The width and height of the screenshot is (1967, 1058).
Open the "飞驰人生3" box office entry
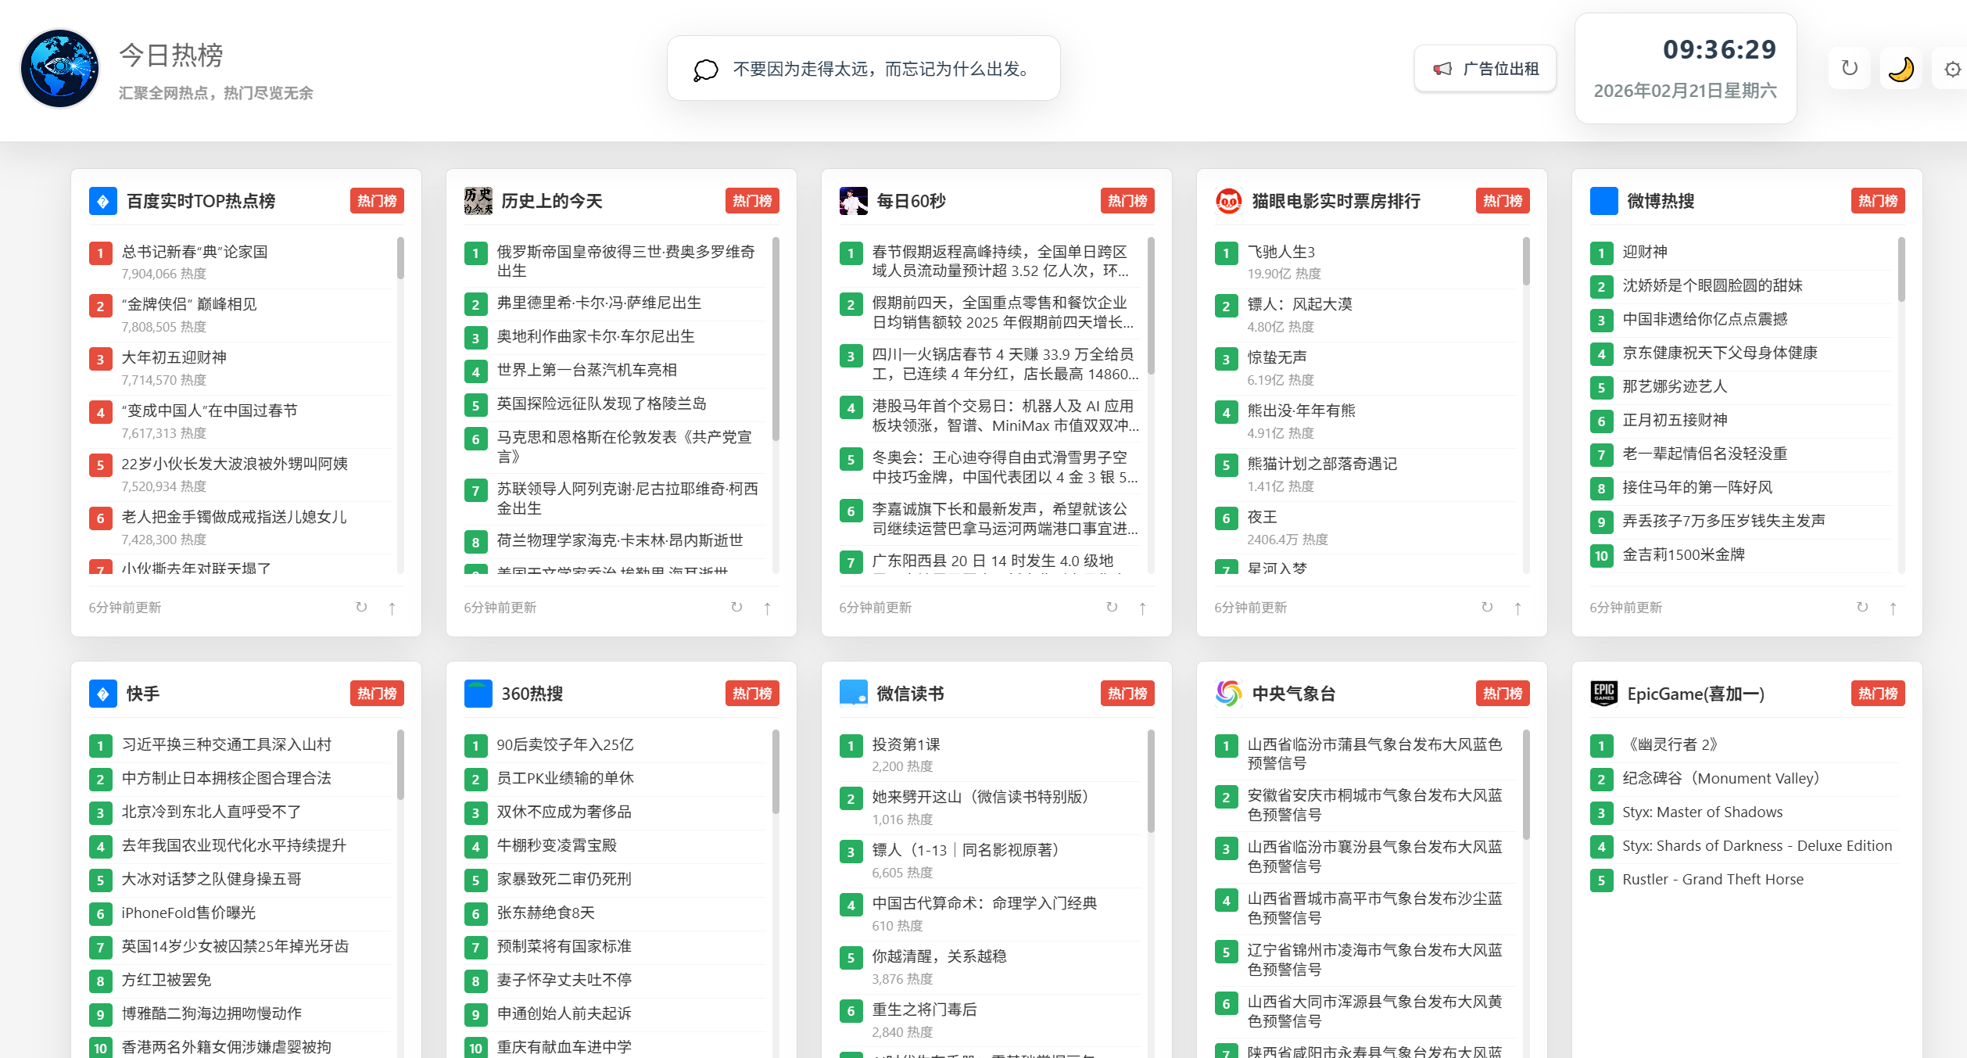point(1281,252)
